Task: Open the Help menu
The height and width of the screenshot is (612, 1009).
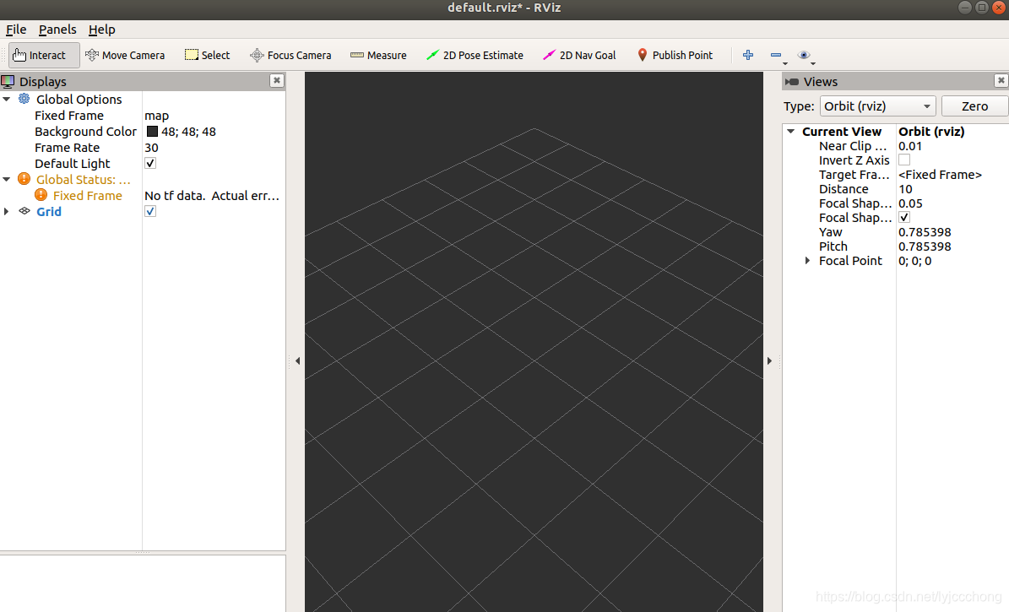Action: 101,30
